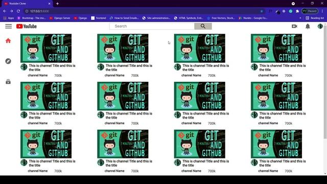The image size is (327, 184).
Task: Open the Site administration bookmark
Action: (x=156, y=18)
